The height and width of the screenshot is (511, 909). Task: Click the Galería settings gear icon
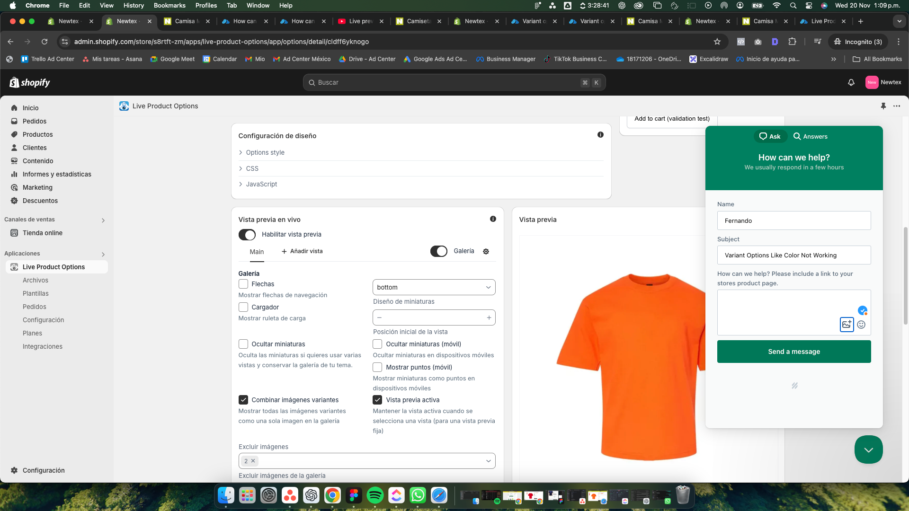486,251
